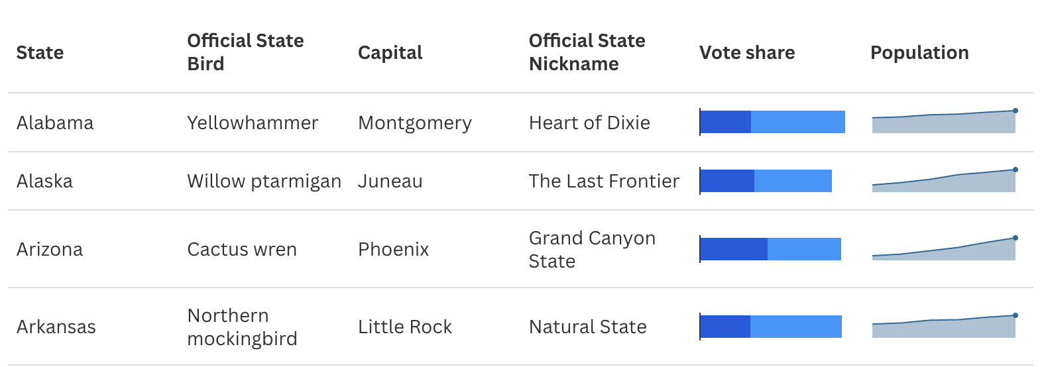Click Arizona's dark blue vote share bar
Screen dimensions: 1046x367
click(734, 249)
